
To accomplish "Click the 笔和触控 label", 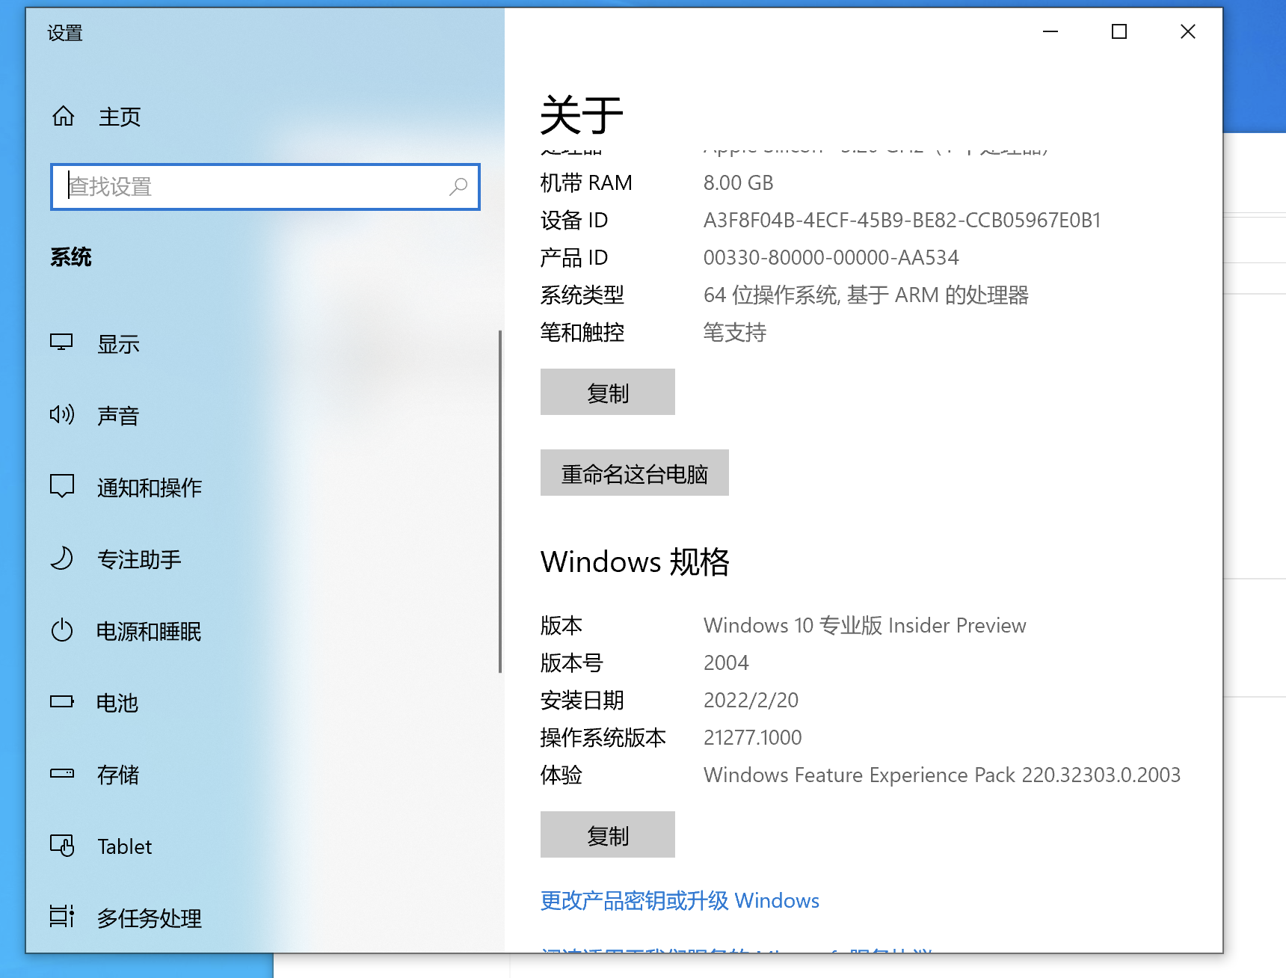I will [582, 332].
